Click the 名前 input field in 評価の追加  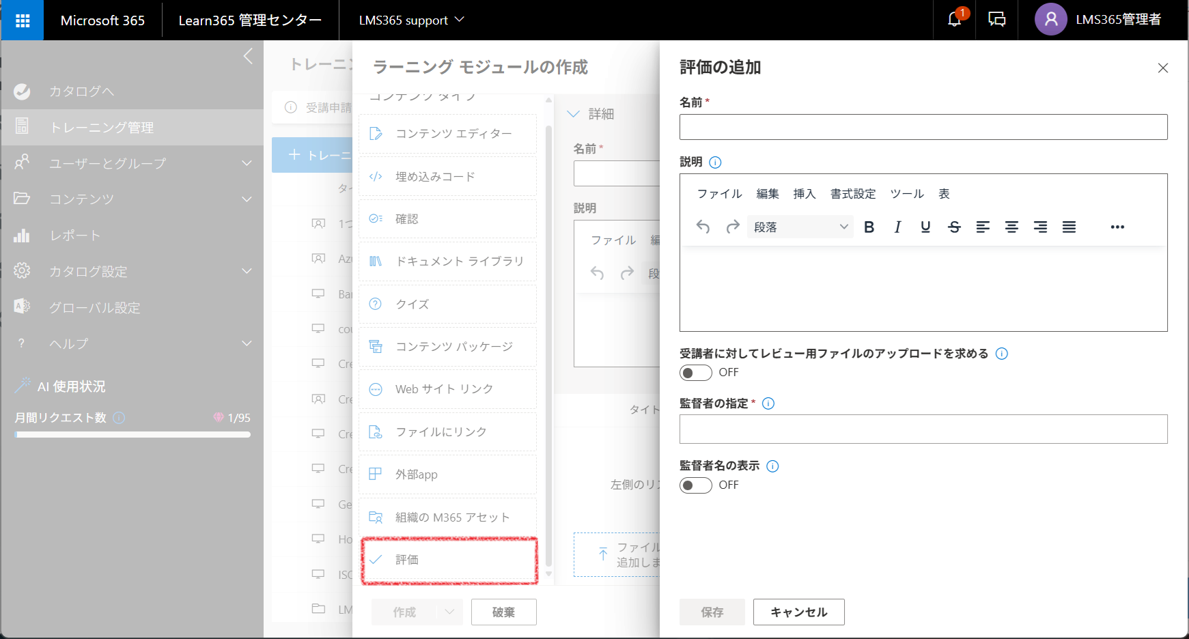(923, 127)
